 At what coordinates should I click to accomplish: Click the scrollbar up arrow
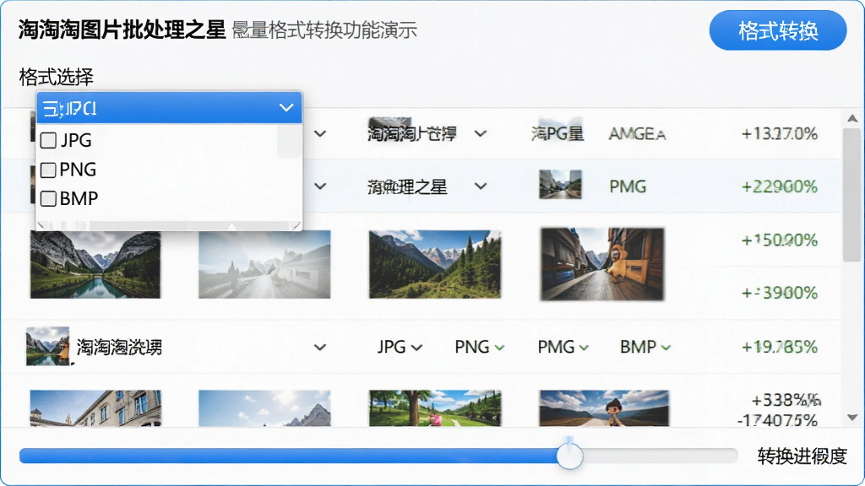852,118
